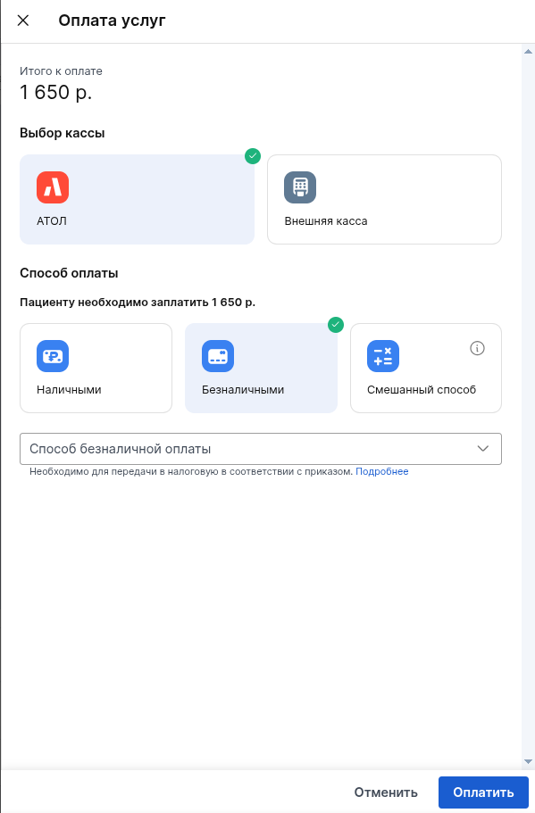The width and height of the screenshot is (535, 813).
Task: Confirm with the Оплатить button
Action: coord(483,792)
